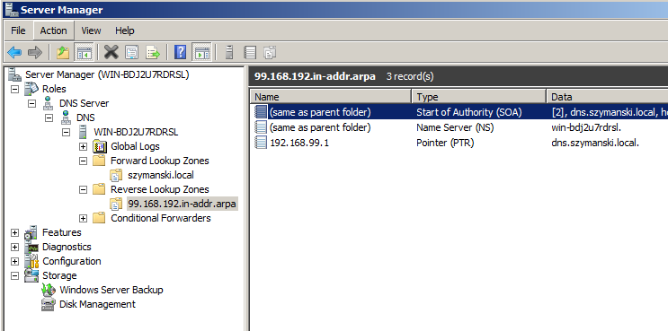Click the Forward Lookup Zones folder icon

pyautogui.click(x=99, y=161)
